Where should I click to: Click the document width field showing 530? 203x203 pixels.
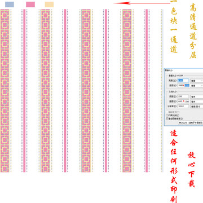pos(183,96)
